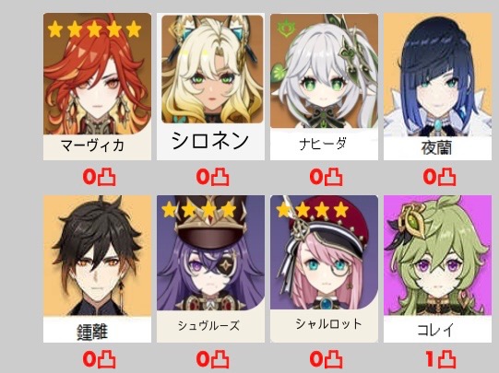Click the thumbs-up icon under マーヴィカ
The width and height of the screenshot is (499, 373).
tap(107, 177)
